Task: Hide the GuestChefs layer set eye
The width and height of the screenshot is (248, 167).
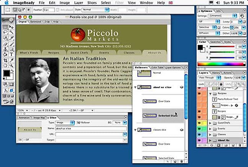Action: click(x=199, y=123)
